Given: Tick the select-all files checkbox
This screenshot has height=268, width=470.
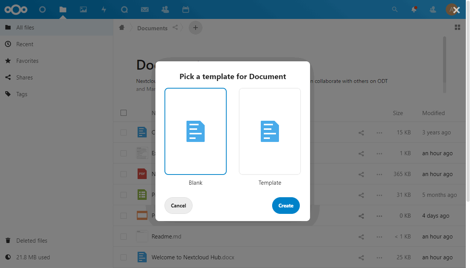Looking at the screenshot, I should 124,113.
